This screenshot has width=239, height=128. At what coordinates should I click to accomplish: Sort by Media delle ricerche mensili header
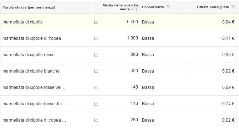pos(121,7)
